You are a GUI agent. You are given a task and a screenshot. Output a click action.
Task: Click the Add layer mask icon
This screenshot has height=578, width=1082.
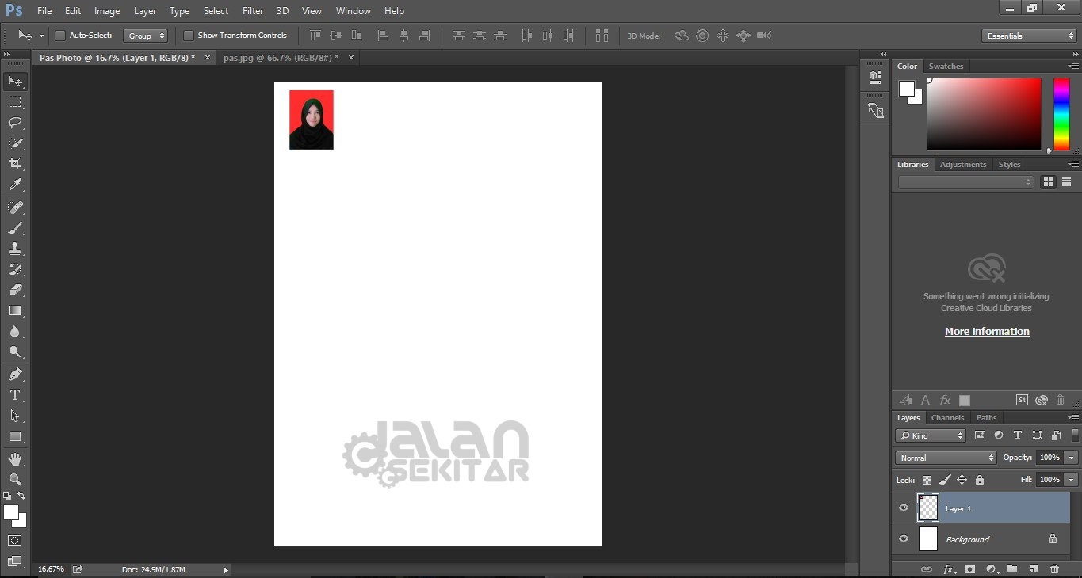[969, 569]
